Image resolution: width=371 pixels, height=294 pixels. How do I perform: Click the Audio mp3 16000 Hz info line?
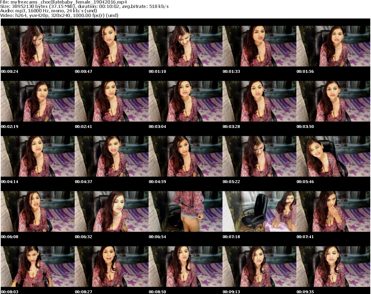[49, 11]
